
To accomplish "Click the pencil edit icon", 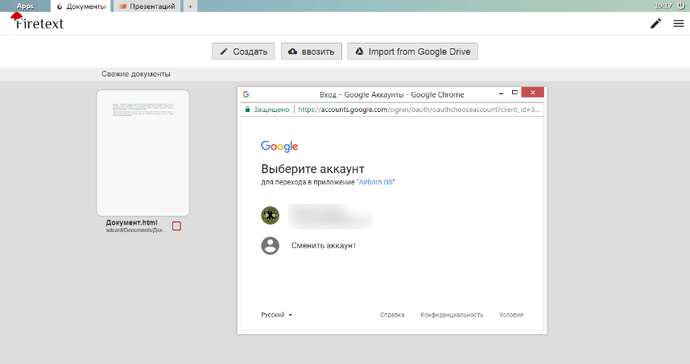I will (655, 23).
